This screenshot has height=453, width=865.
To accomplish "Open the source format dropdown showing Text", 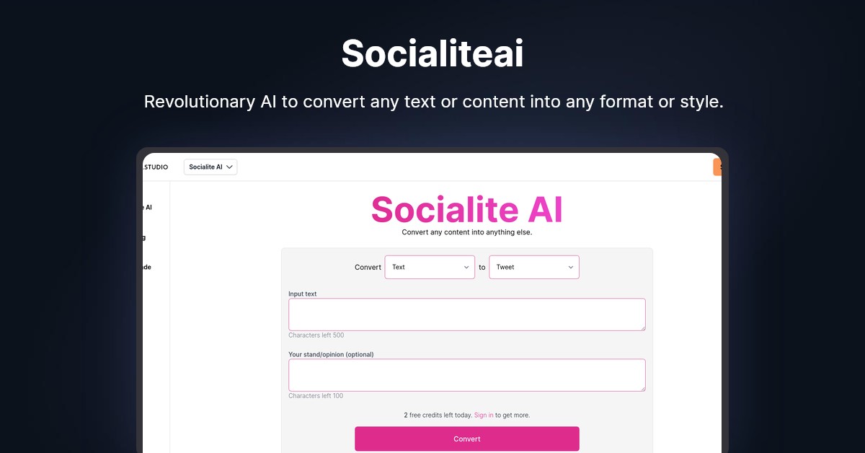I will tap(429, 267).
